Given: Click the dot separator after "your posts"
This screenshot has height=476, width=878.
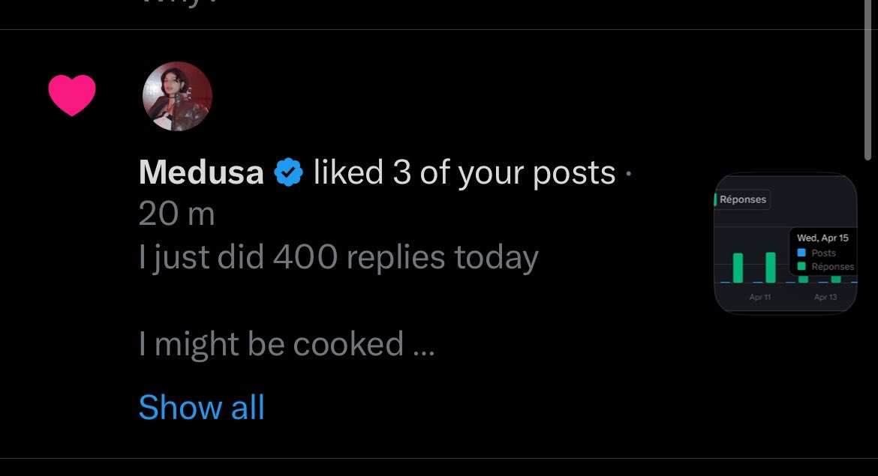Looking at the screenshot, I should pyautogui.click(x=628, y=175).
